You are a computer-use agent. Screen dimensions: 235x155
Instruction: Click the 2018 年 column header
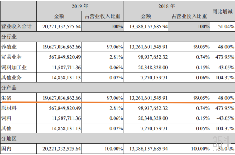pos(167,6)
